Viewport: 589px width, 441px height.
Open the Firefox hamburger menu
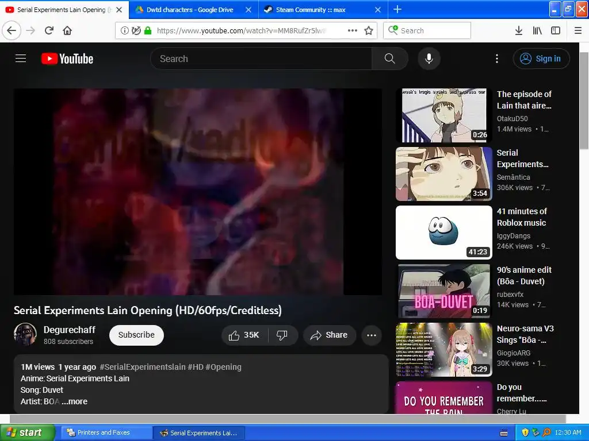tap(578, 30)
